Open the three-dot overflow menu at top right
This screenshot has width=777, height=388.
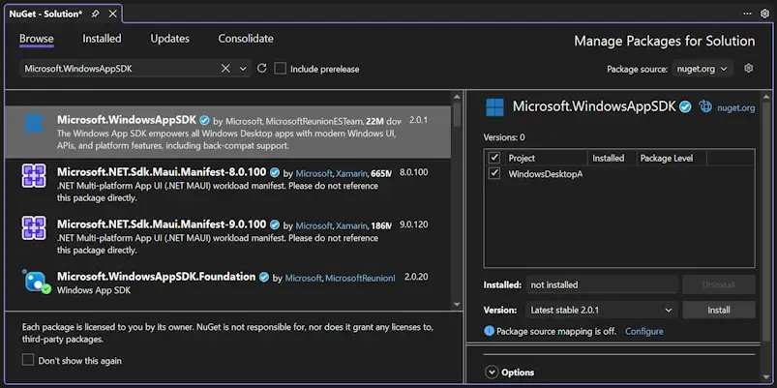[747, 14]
